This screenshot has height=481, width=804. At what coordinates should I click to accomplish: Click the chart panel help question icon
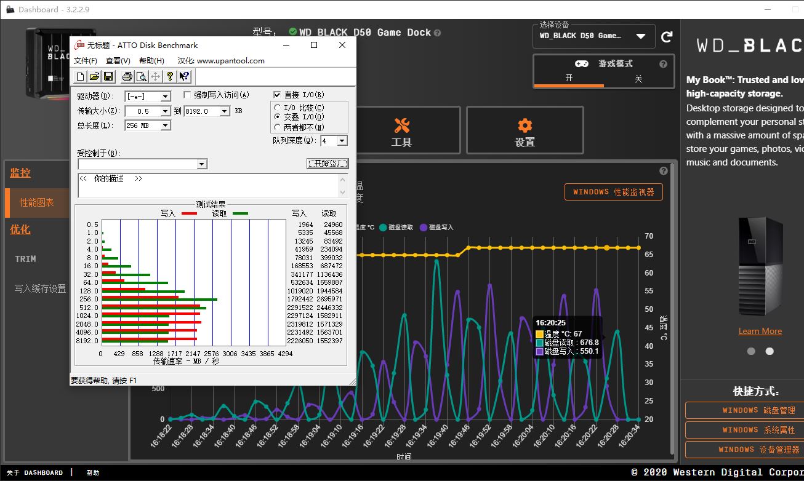664,171
